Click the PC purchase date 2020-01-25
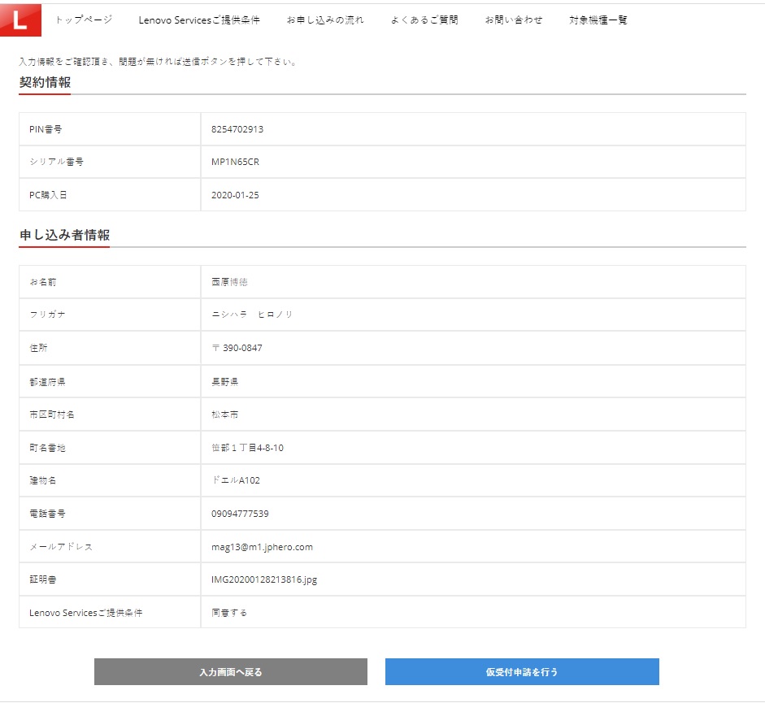This screenshot has width=765, height=703. click(235, 195)
